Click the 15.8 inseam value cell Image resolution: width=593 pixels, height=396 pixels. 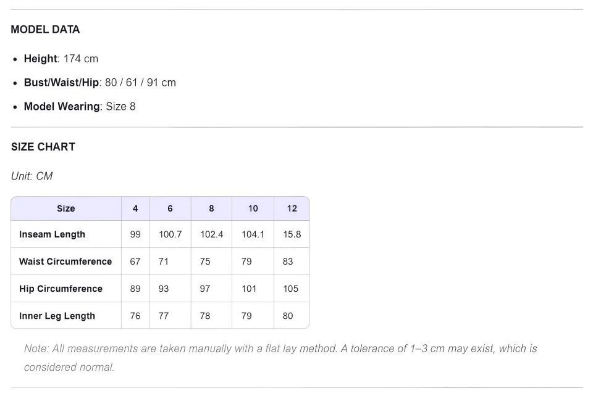click(x=292, y=234)
